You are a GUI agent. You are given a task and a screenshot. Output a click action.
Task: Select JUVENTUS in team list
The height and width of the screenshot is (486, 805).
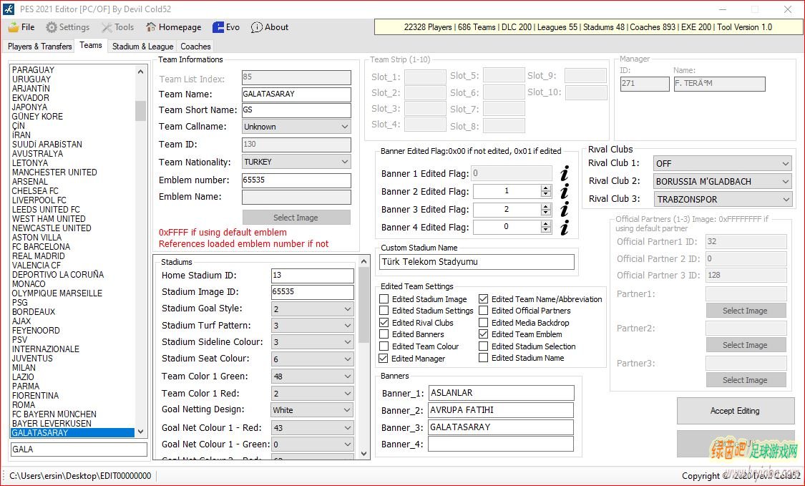tap(32, 358)
